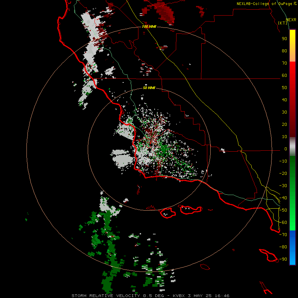The image size is (298, 298).
Task: Click the "50 NMI" range ring label
Action: [149, 88]
